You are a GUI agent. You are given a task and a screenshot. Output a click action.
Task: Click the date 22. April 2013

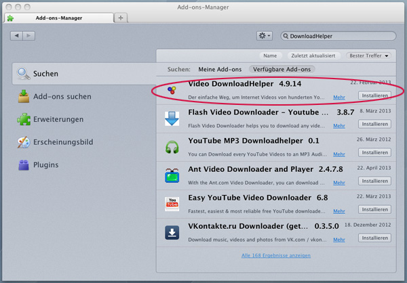pyautogui.click(x=374, y=168)
